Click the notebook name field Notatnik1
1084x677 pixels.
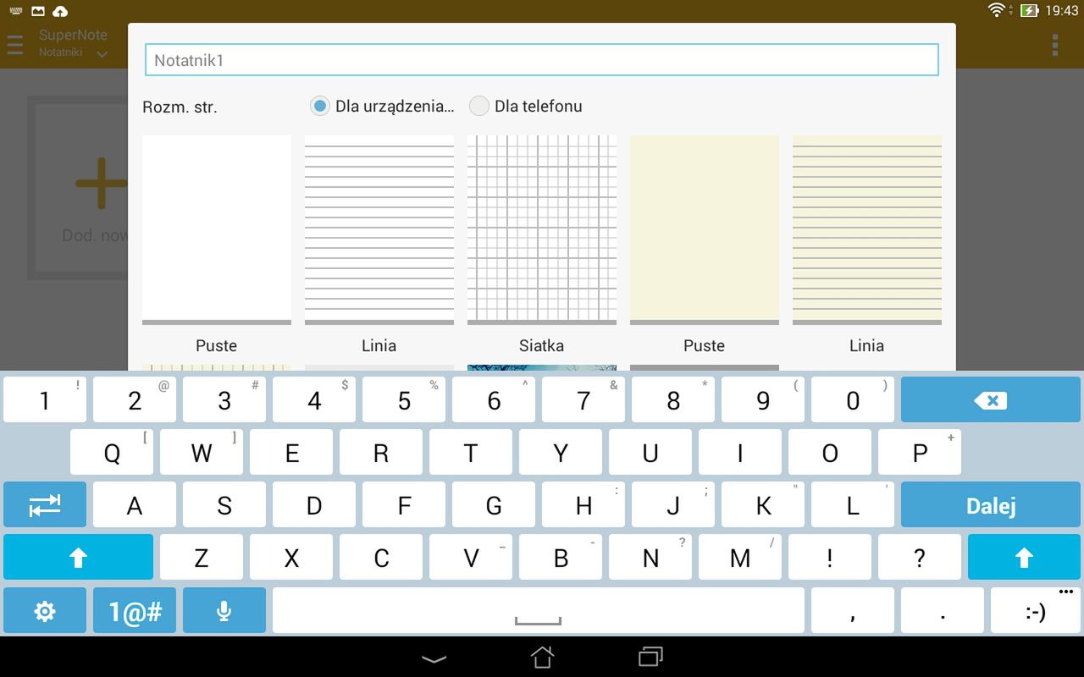(x=542, y=60)
